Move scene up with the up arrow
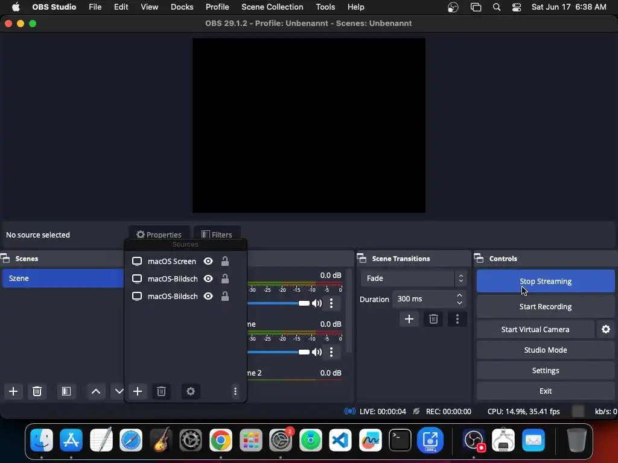618x463 pixels. 96,391
